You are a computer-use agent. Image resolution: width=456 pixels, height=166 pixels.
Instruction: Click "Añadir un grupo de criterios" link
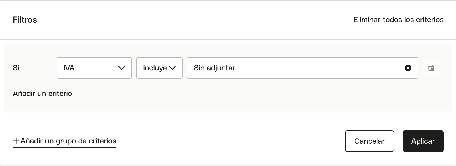tap(65, 141)
